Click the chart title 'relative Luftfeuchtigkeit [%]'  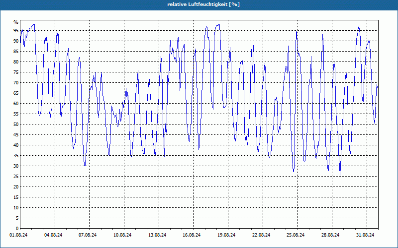click(203, 4)
